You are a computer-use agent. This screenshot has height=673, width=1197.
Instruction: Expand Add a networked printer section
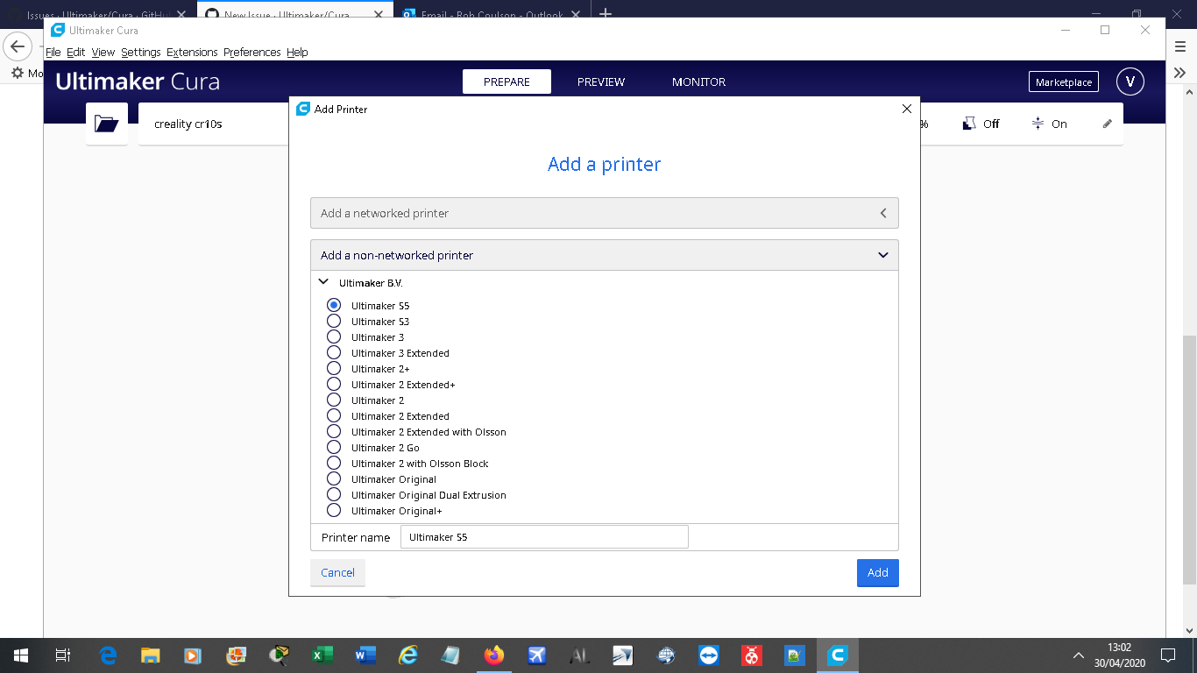point(604,213)
